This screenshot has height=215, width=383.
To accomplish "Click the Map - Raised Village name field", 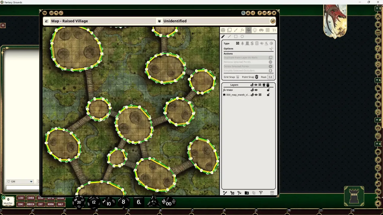I will (103, 21).
